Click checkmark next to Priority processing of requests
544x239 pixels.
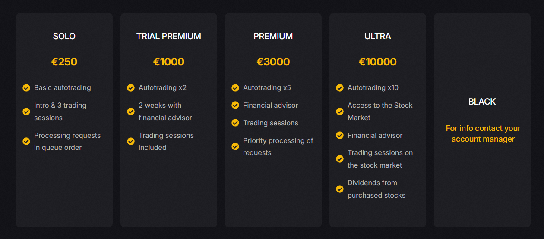click(235, 146)
